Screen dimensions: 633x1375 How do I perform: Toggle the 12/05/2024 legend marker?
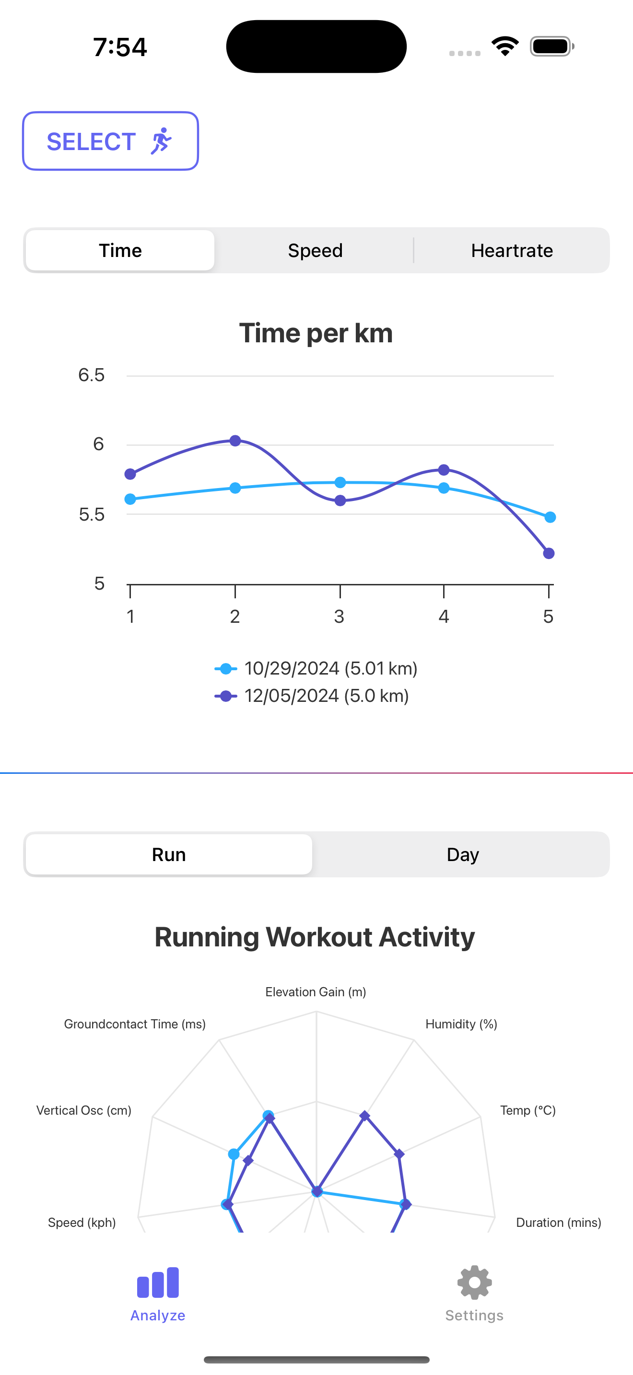coord(226,696)
